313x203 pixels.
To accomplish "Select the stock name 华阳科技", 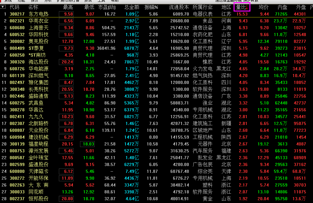I will [39, 35].
